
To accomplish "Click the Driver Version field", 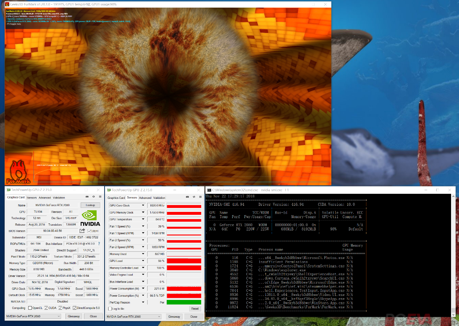I will (63, 276).
